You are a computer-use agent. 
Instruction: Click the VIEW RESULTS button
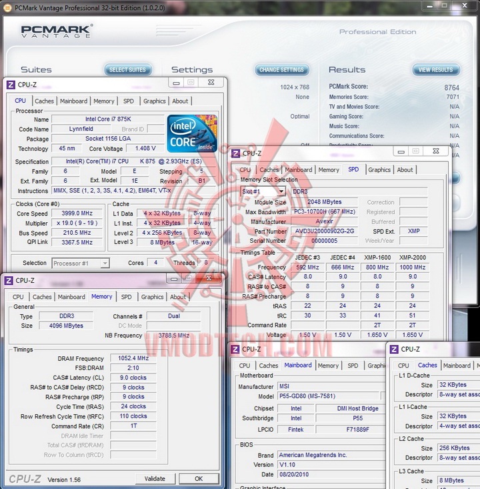coord(436,69)
